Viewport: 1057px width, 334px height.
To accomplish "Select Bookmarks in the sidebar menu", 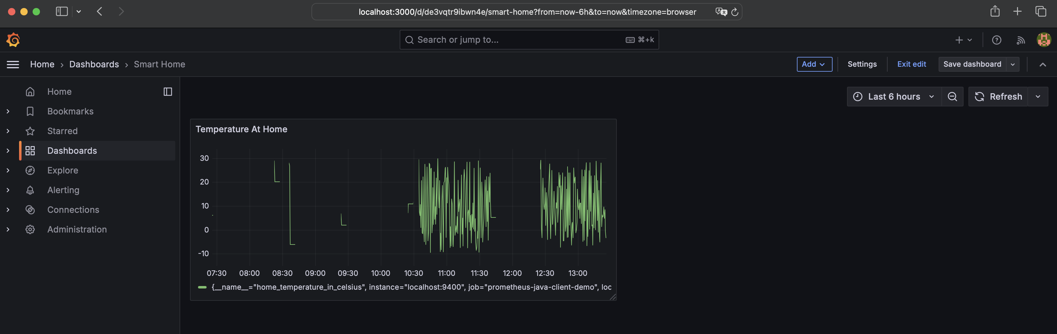I will click(70, 111).
